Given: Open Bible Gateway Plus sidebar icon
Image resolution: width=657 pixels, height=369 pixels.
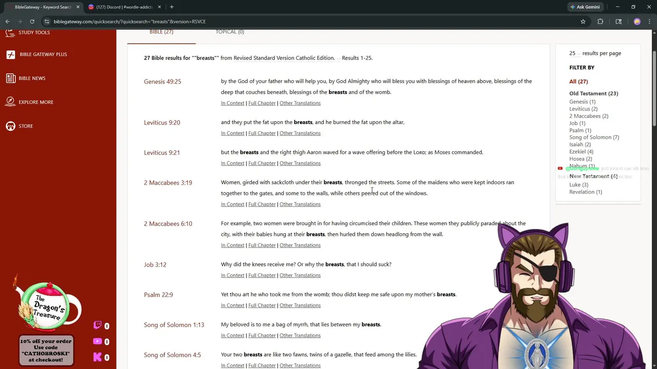Looking at the screenshot, I should (x=10, y=54).
